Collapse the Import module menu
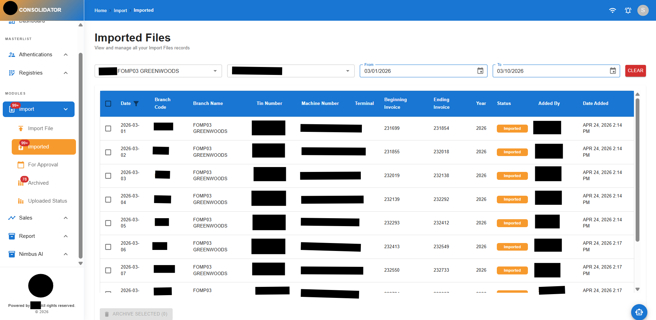The width and height of the screenshot is (656, 320). coord(66,109)
